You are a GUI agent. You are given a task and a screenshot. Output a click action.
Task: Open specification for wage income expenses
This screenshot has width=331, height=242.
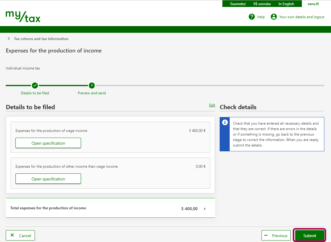point(48,143)
